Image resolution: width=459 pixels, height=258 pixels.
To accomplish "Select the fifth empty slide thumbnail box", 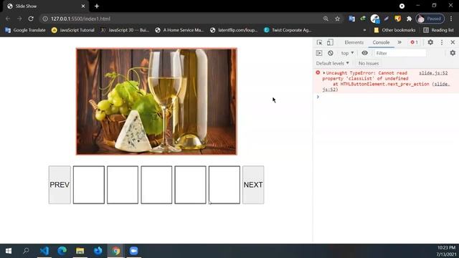I will tap(224, 185).
